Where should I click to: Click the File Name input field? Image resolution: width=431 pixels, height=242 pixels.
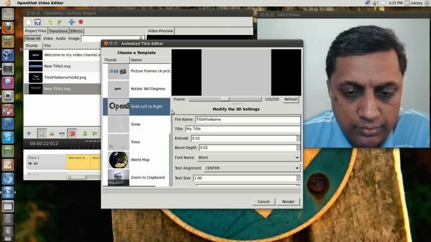point(248,120)
